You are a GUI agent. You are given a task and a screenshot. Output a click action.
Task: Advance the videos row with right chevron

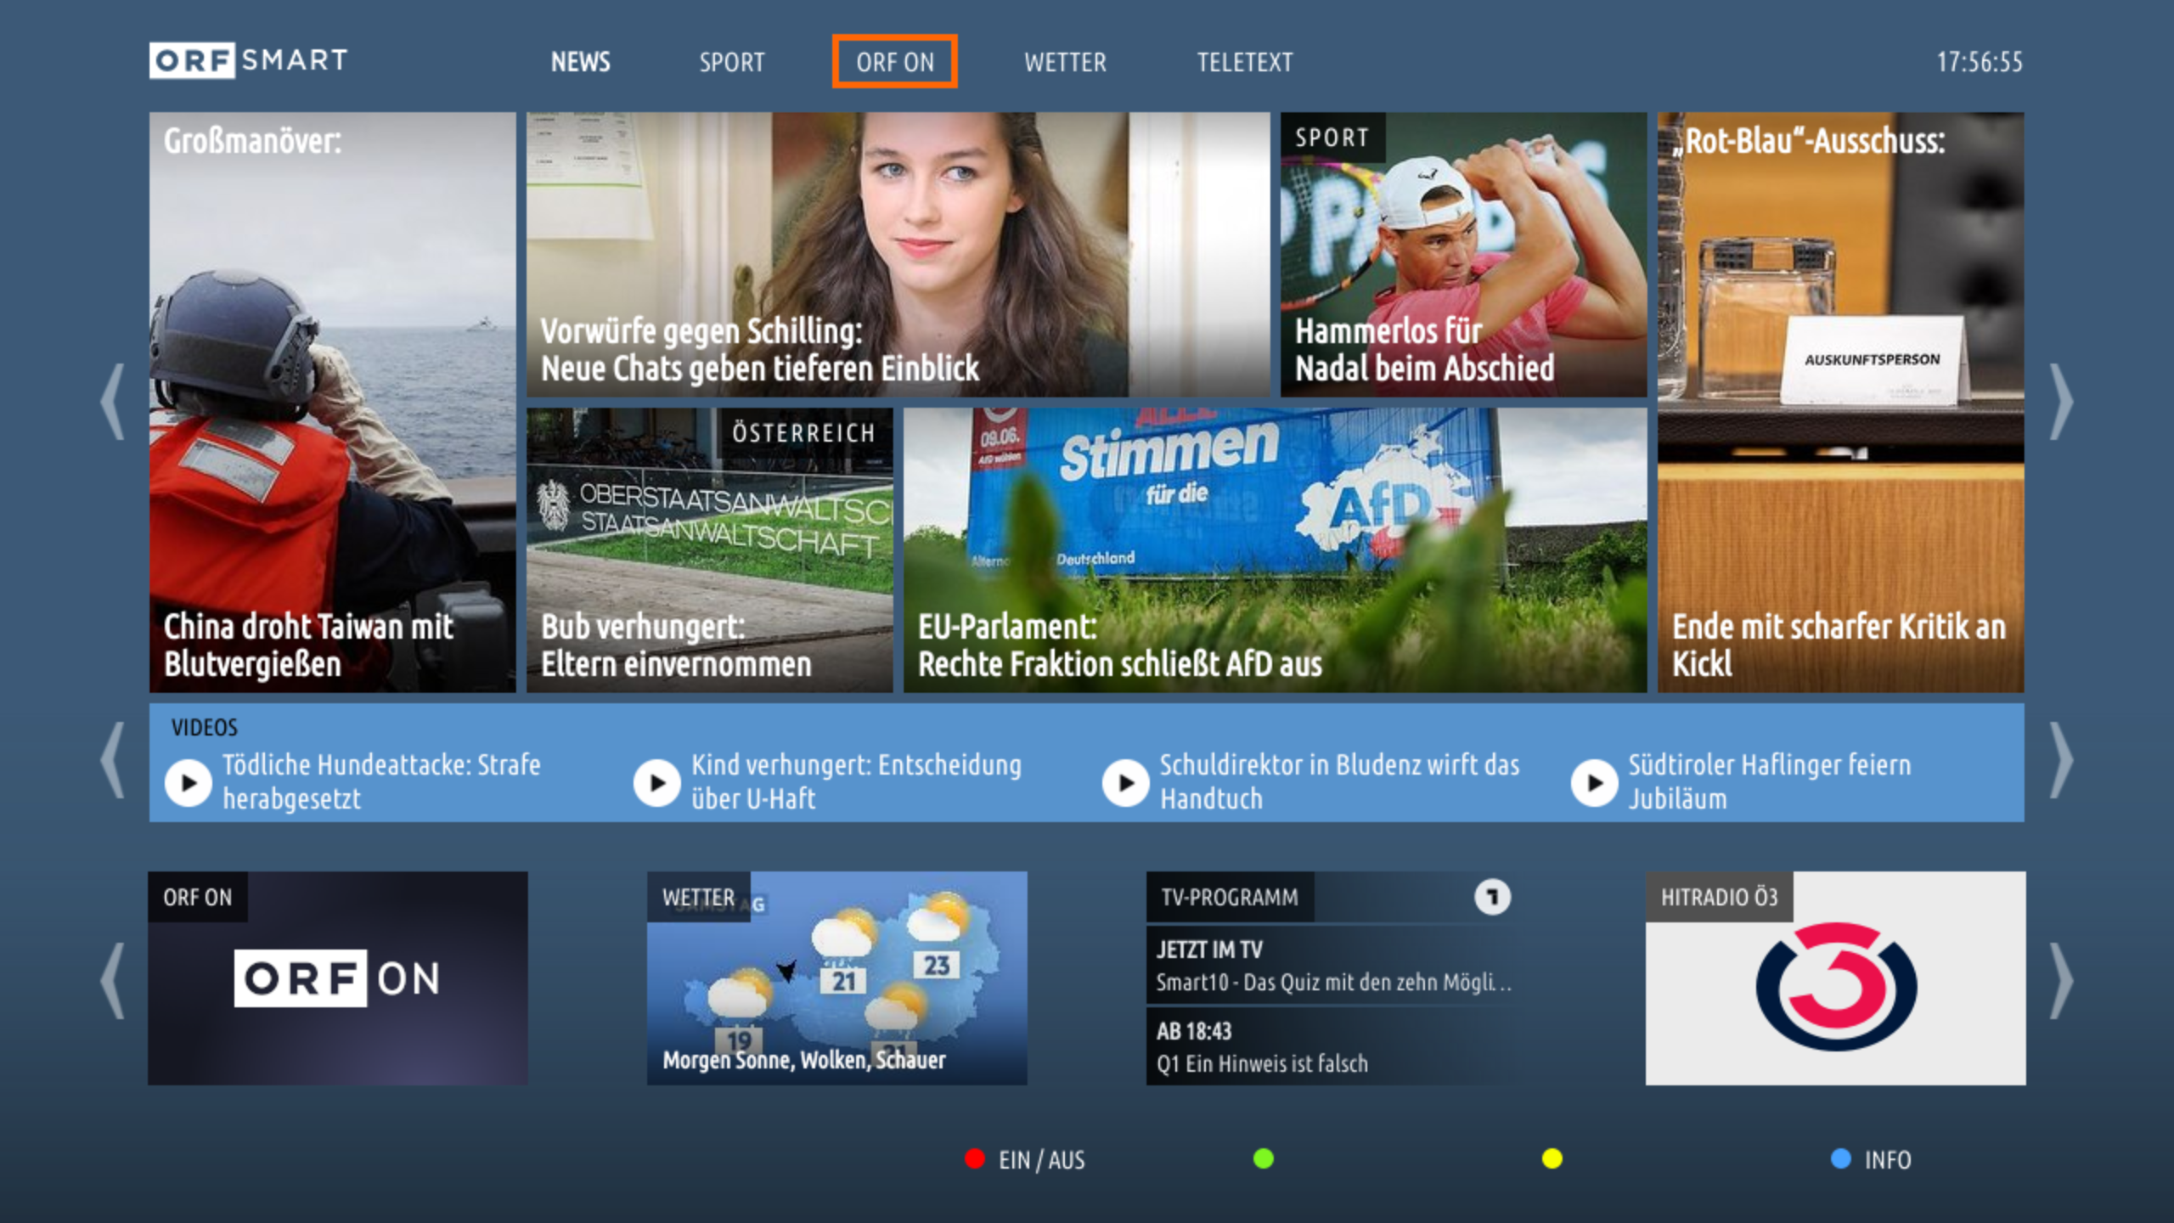click(2062, 761)
